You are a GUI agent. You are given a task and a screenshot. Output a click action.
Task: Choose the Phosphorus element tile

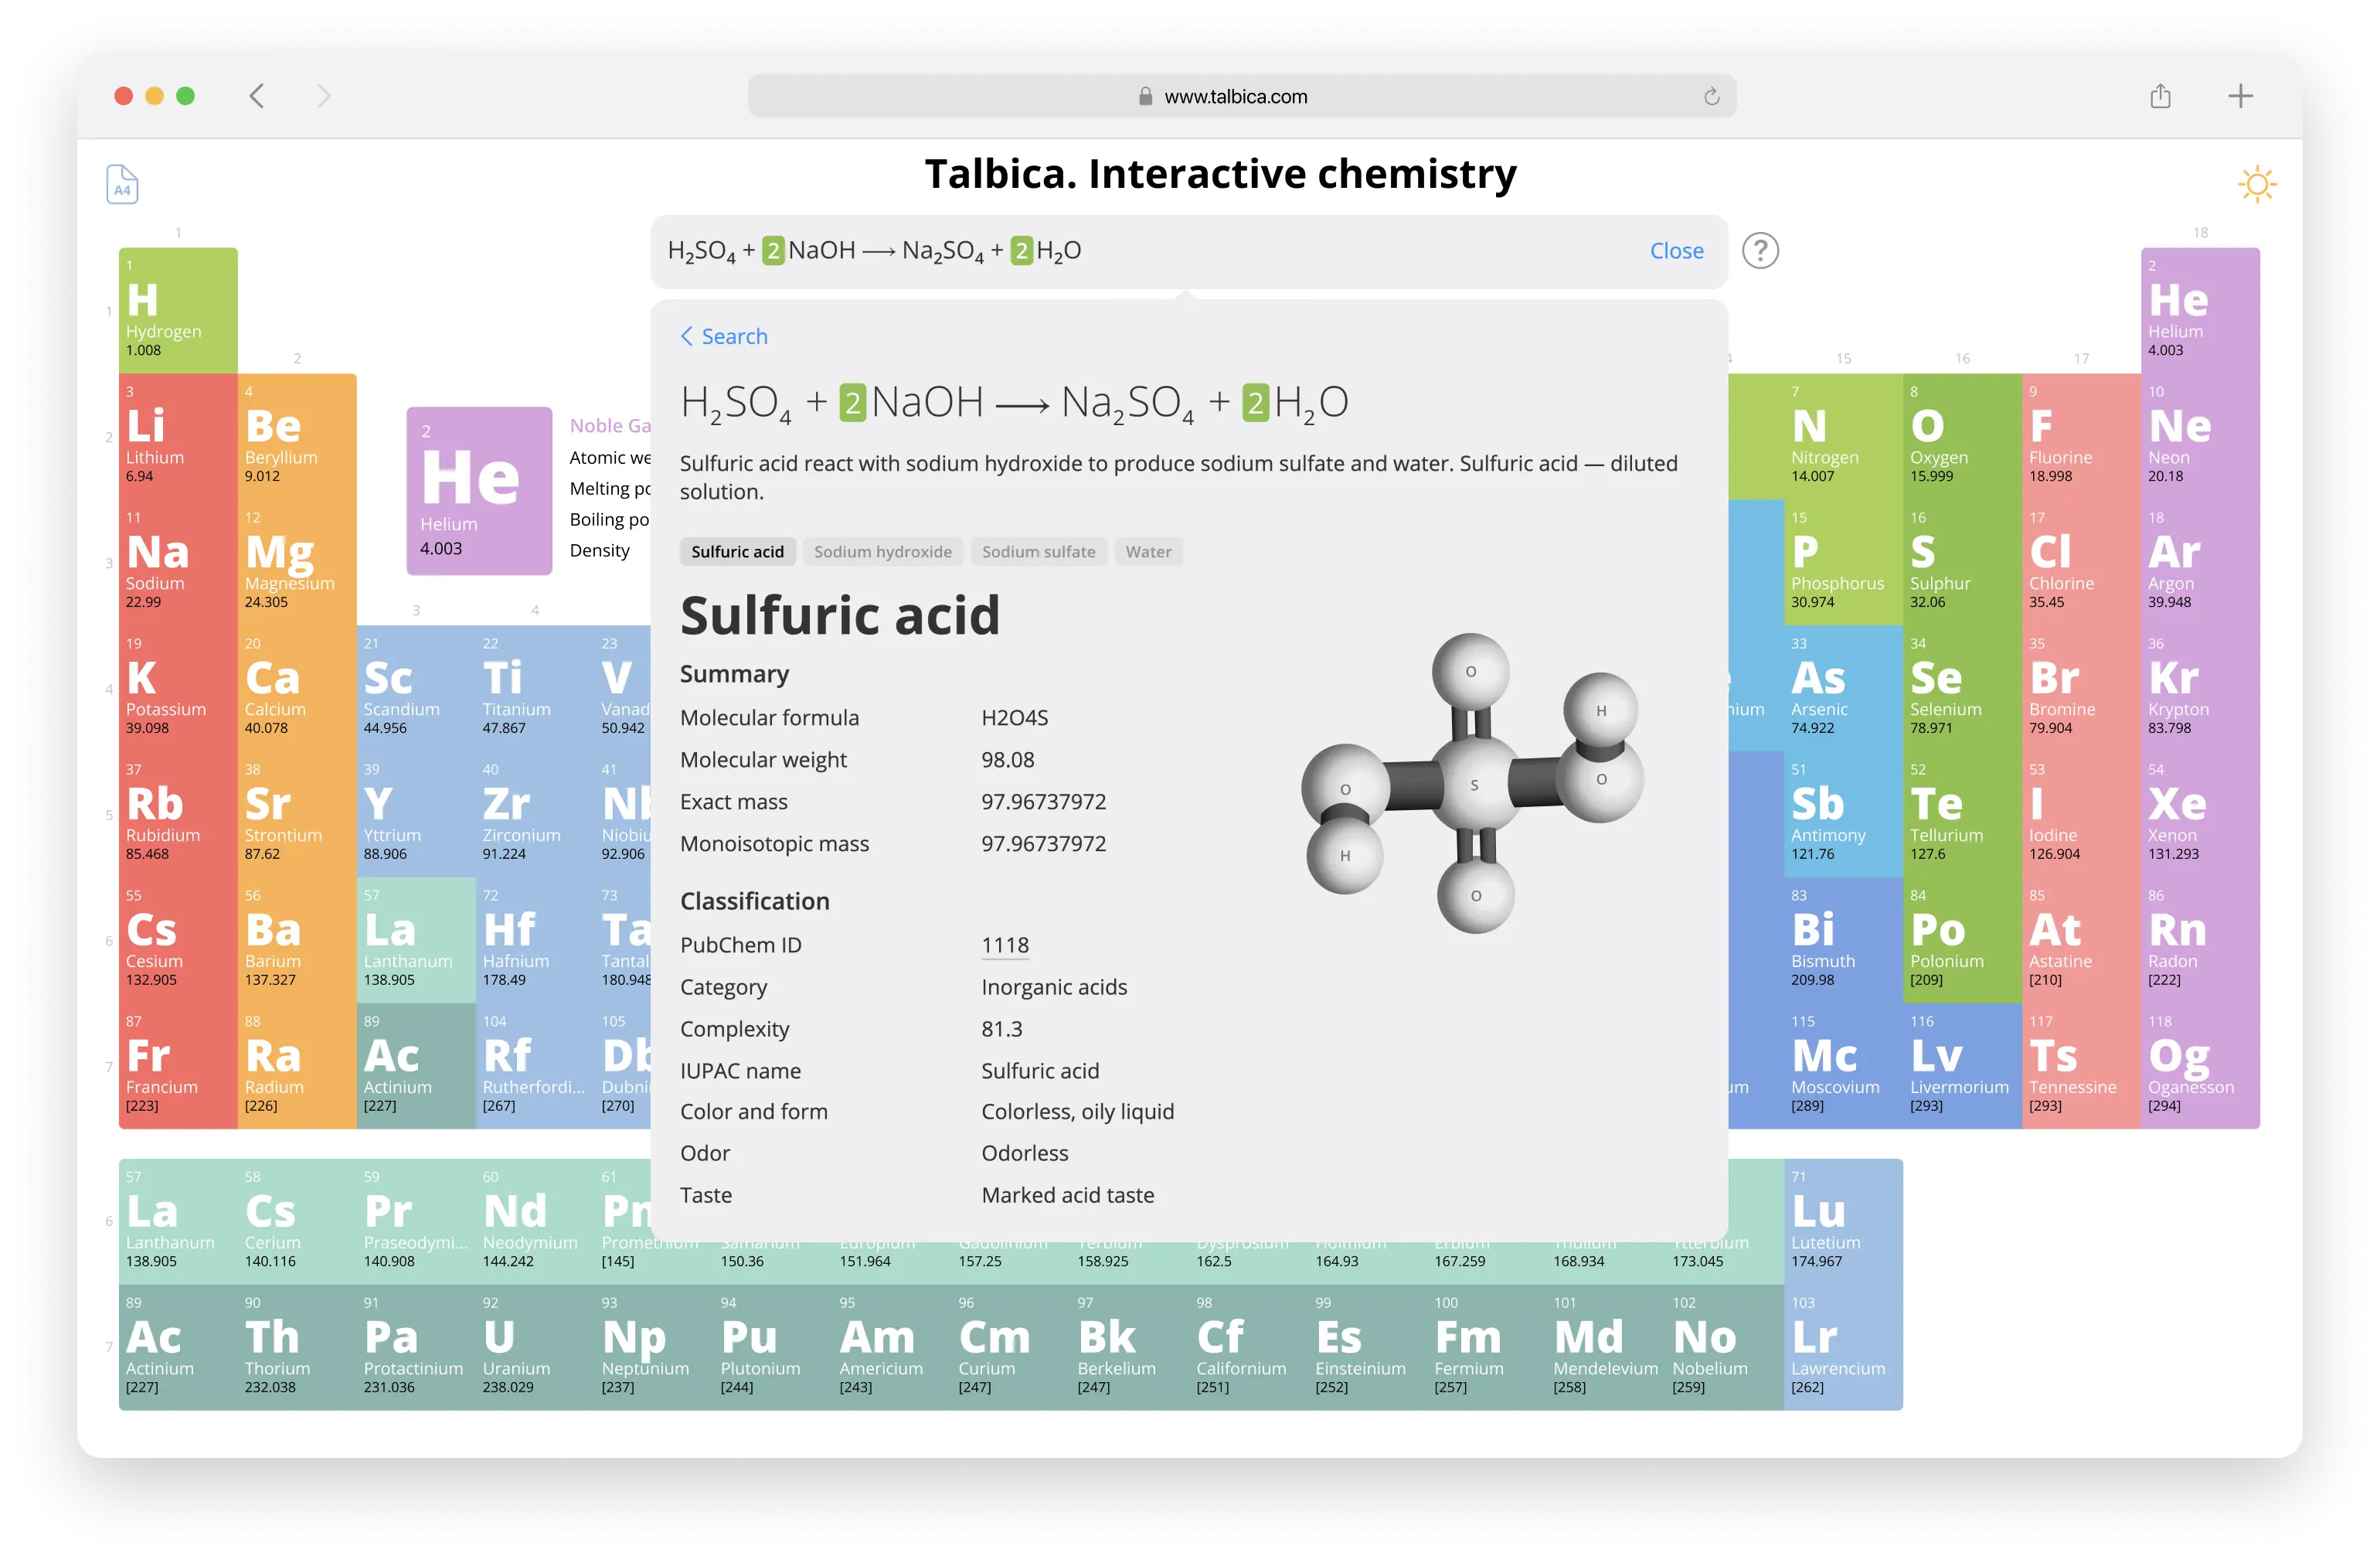coord(1843,562)
